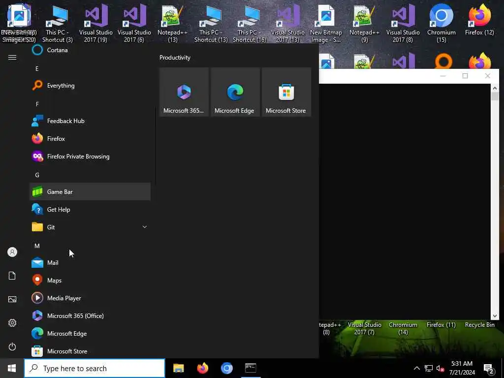504x378 pixels.
Task: Open Cortana from the app list
Action: tap(90, 50)
